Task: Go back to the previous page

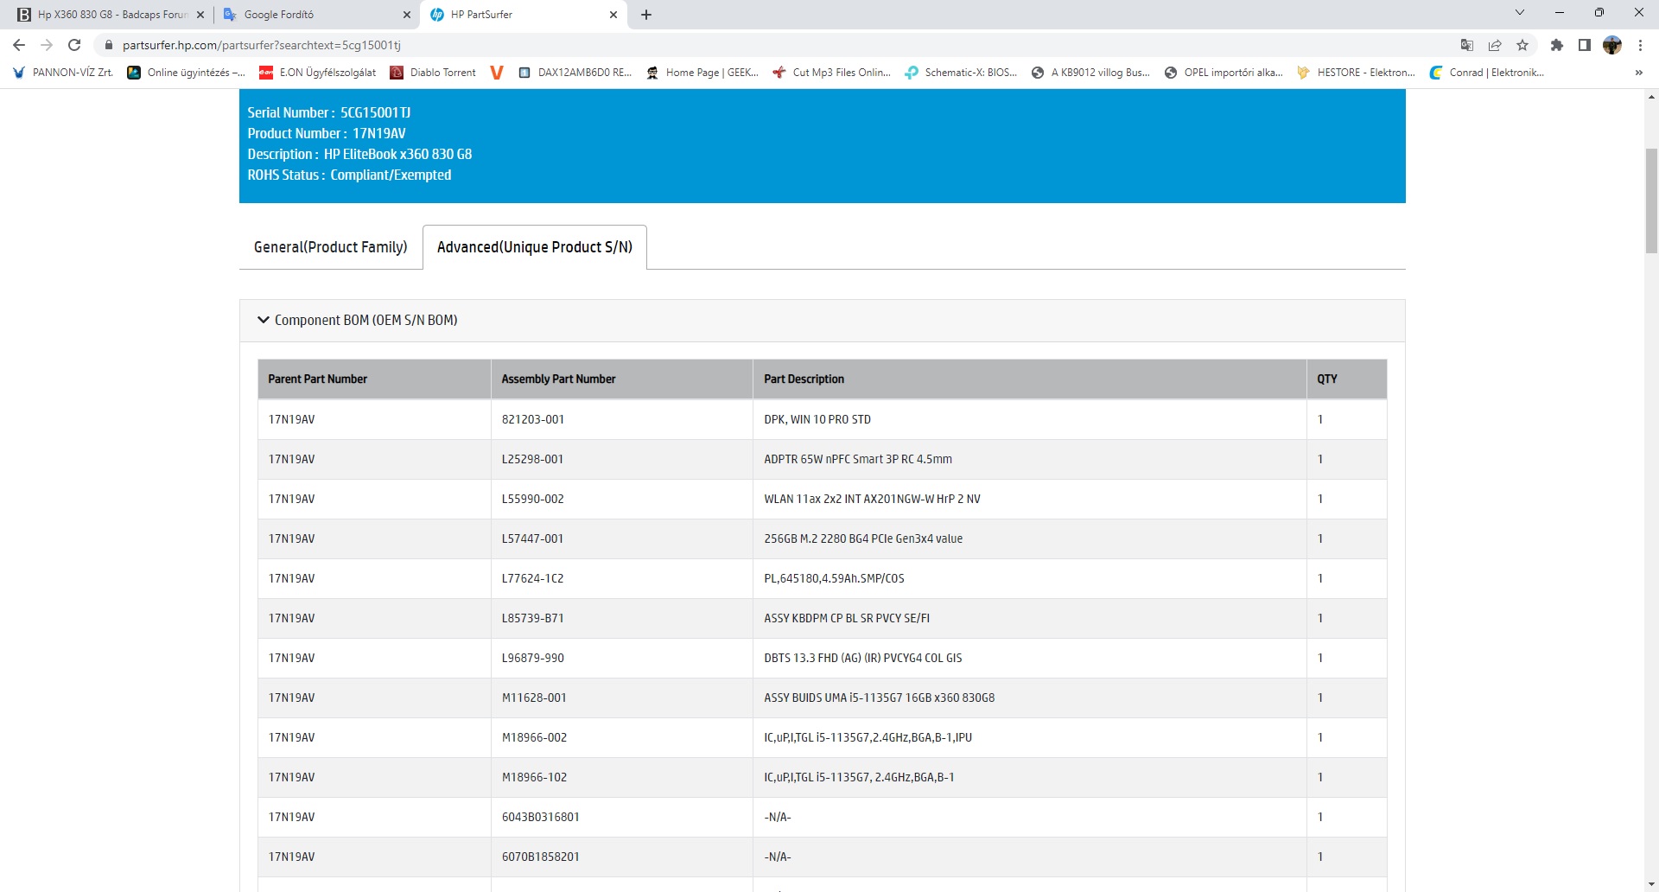Action: [x=19, y=45]
